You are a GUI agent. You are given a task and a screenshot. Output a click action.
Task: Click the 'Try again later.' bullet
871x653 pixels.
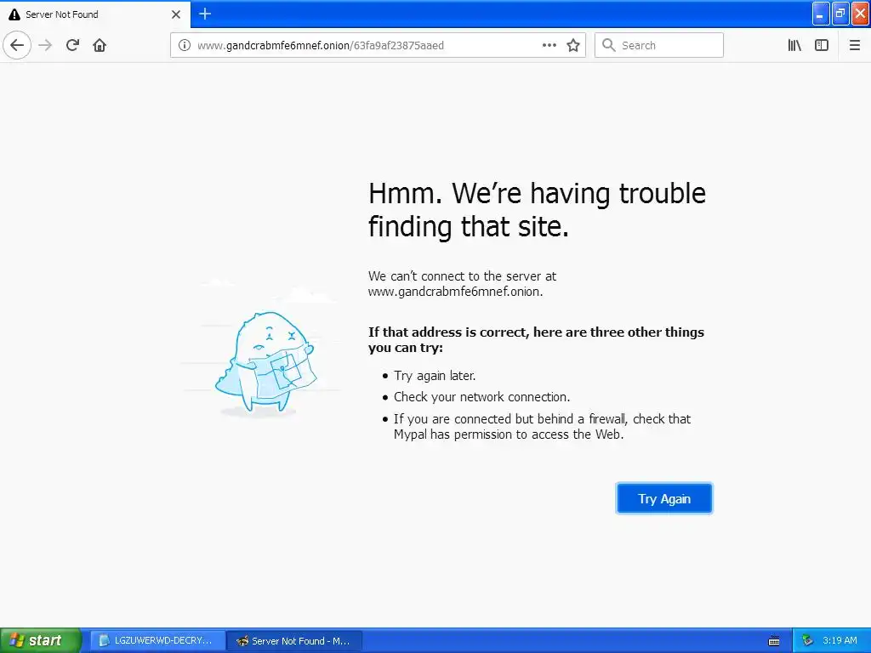tap(435, 375)
